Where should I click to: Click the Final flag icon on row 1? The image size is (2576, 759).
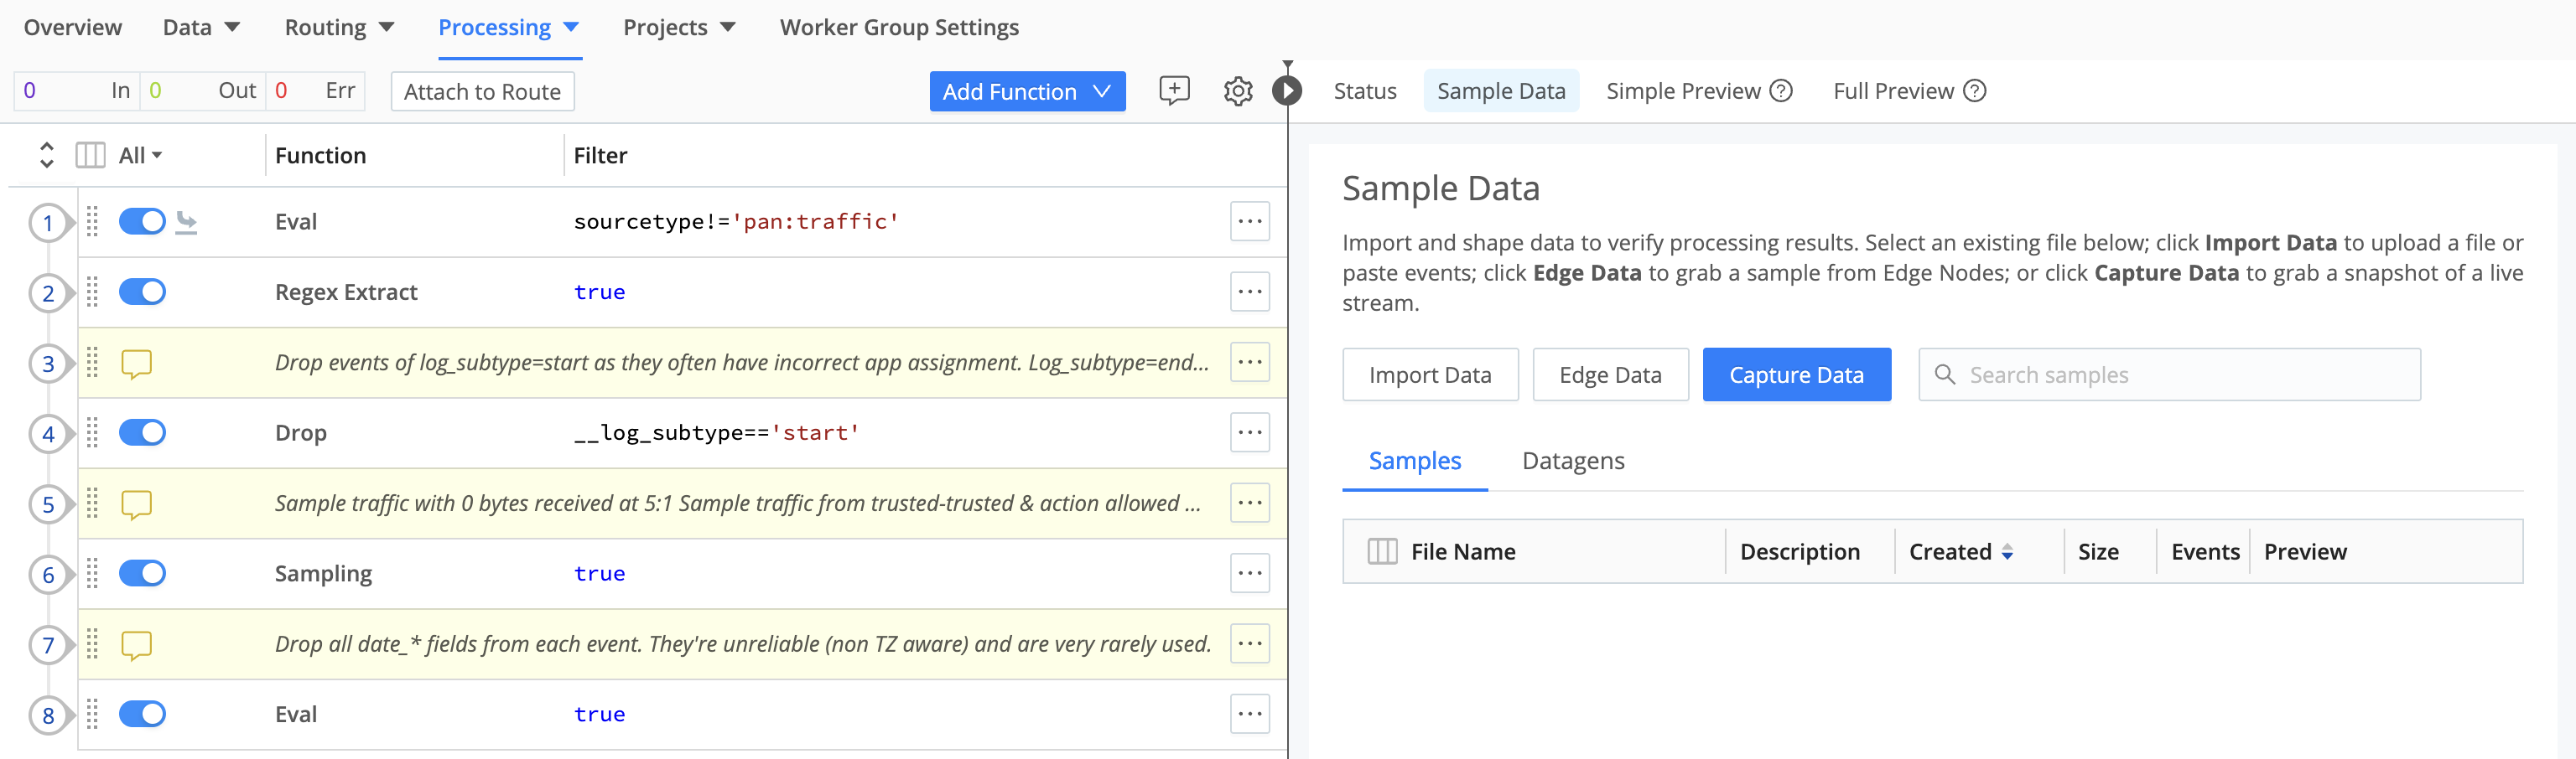(x=186, y=222)
